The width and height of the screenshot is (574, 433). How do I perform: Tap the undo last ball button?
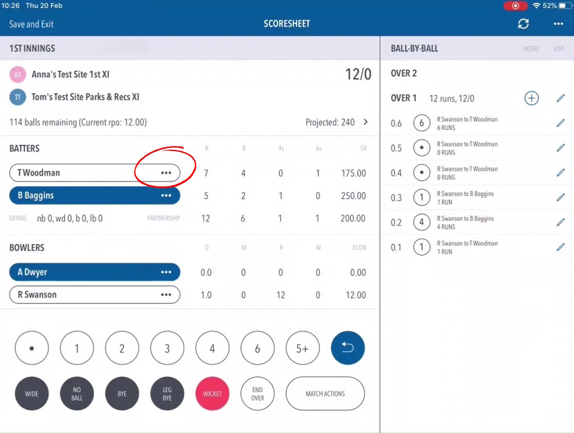click(348, 348)
